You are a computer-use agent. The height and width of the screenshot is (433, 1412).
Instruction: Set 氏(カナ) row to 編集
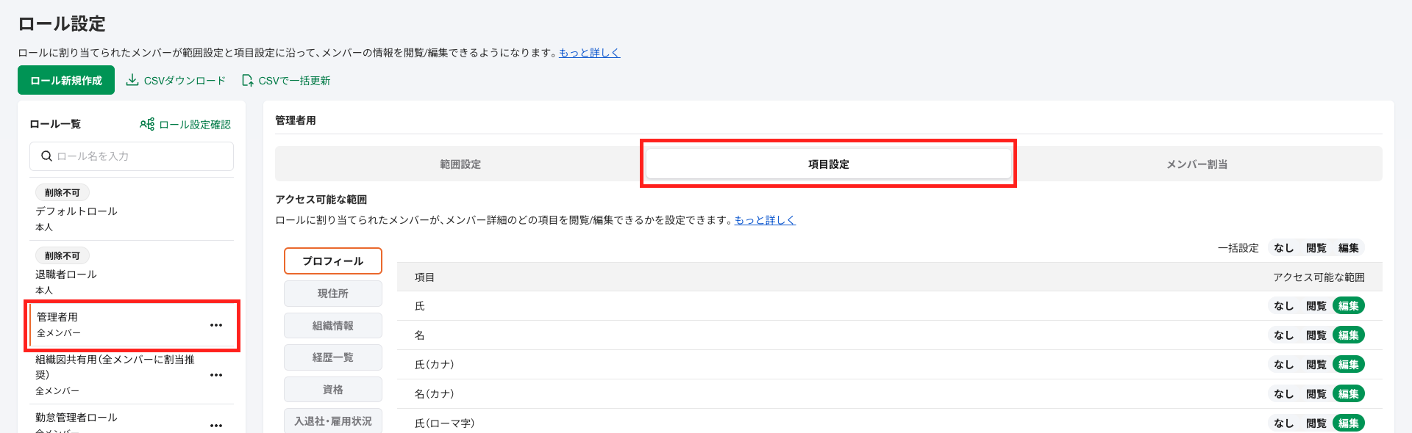(x=1349, y=365)
